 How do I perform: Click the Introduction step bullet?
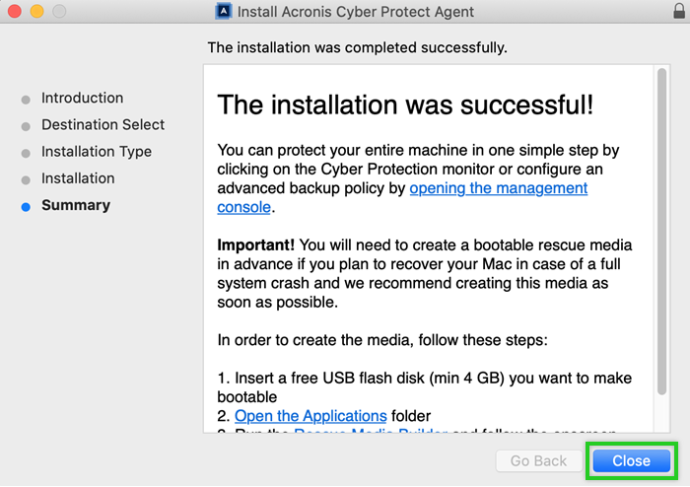26,100
